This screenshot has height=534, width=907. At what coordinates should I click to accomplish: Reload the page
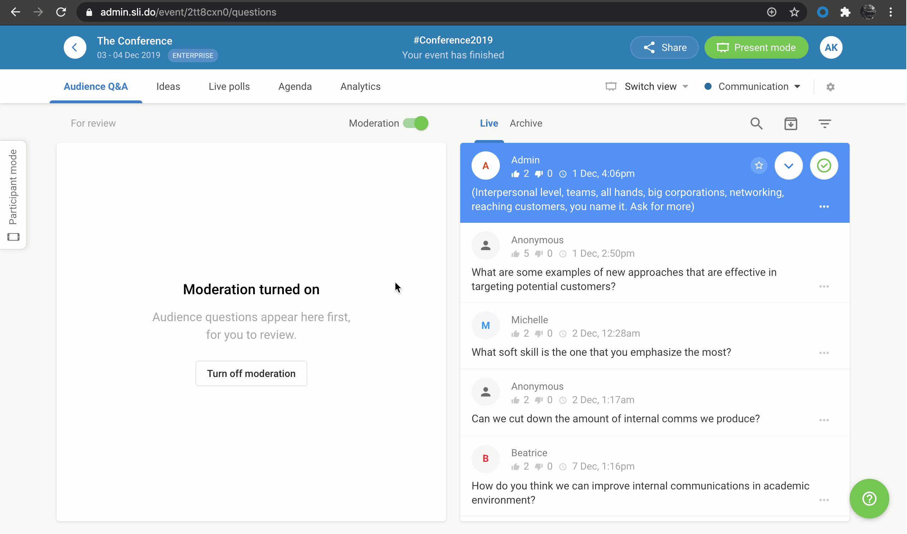pyautogui.click(x=61, y=12)
